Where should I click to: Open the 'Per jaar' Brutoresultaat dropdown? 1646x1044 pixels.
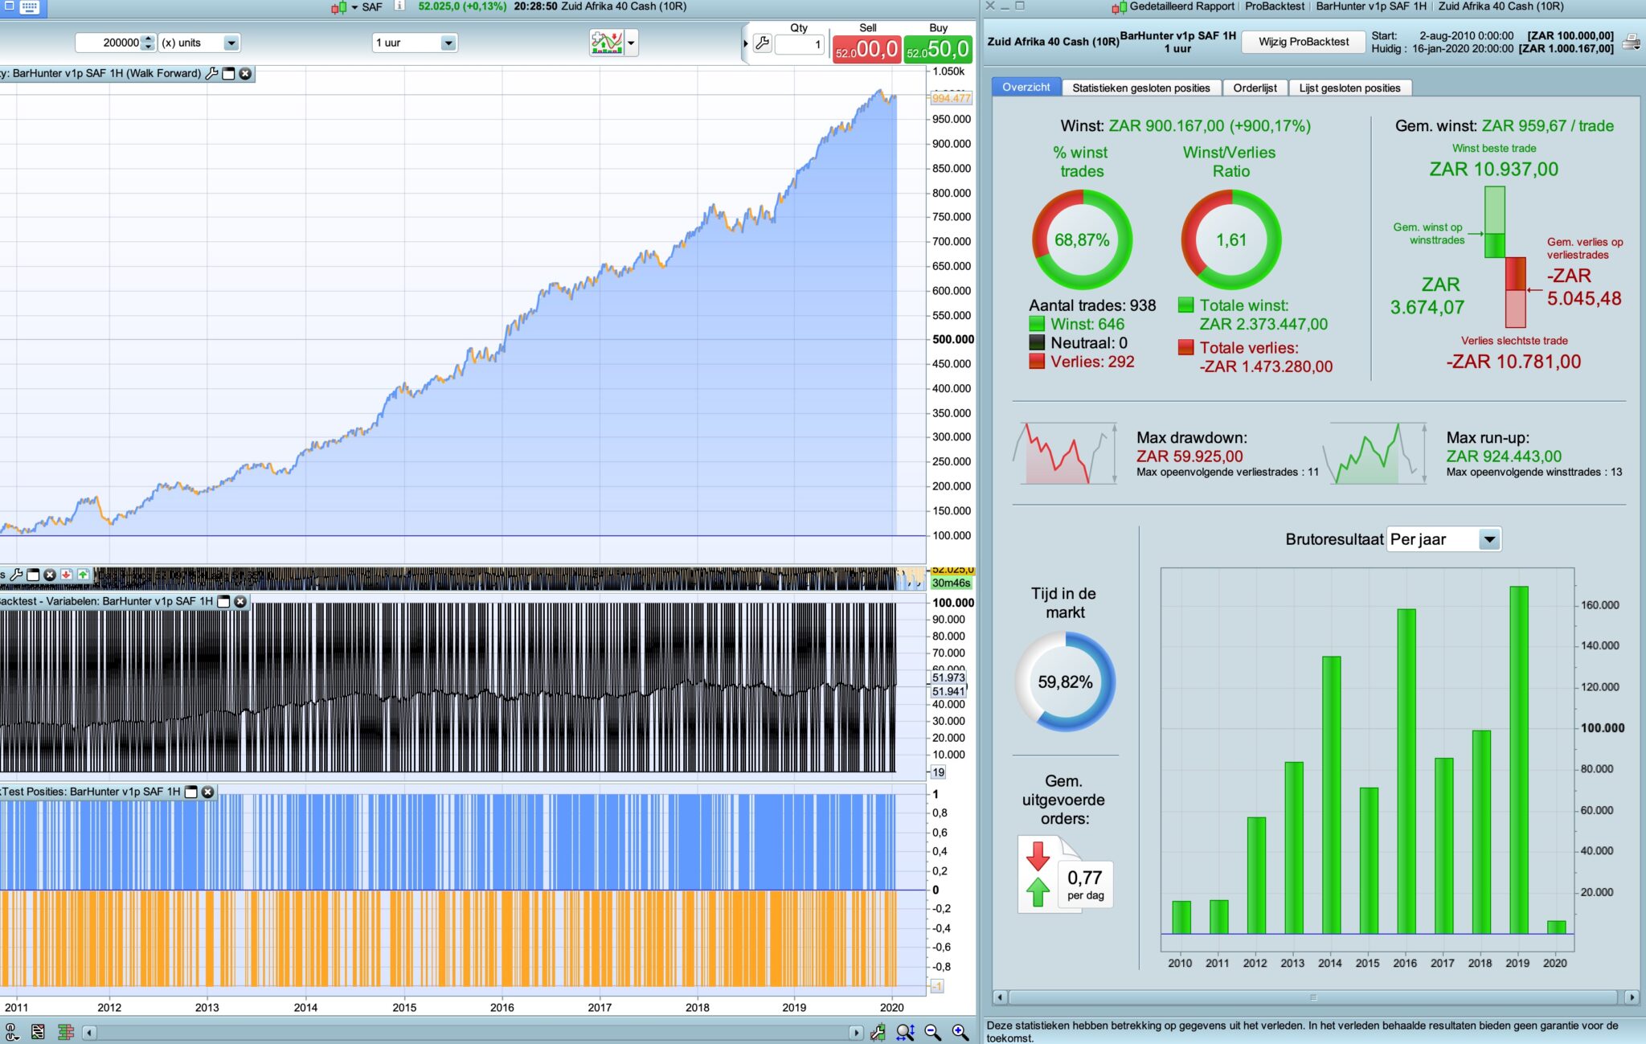[1488, 539]
